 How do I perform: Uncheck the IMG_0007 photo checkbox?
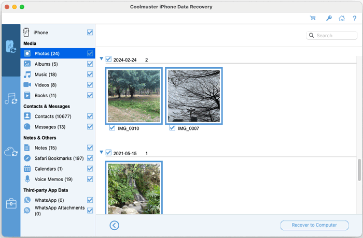coord(172,128)
